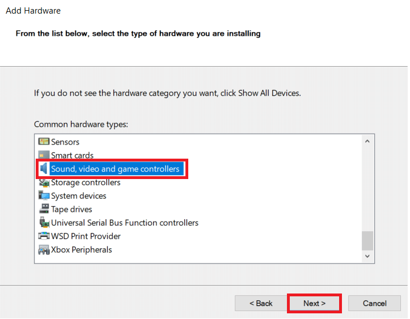410x319 pixels.
Task: Click the Universal Serial Bus Function controllers icon
Action: (44, 223)
